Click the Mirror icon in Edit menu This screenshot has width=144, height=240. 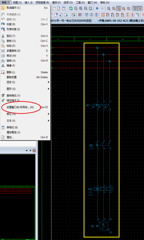click(x=3, y=65)
